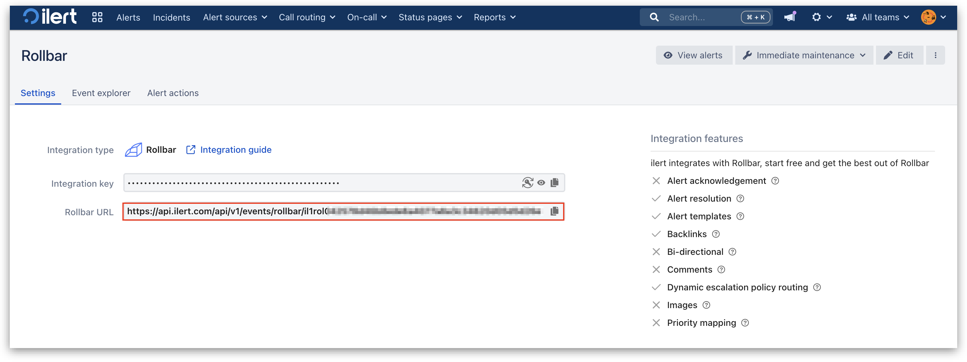Open the Integration guide link
This screenshot has height=362, width=967.
pos(235,150)
